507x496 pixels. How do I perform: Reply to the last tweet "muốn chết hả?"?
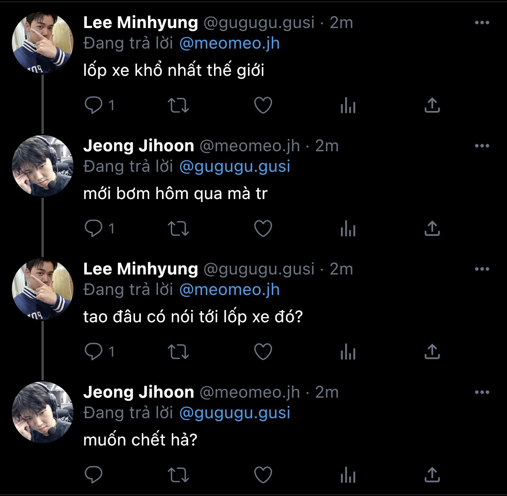[94, 475]
